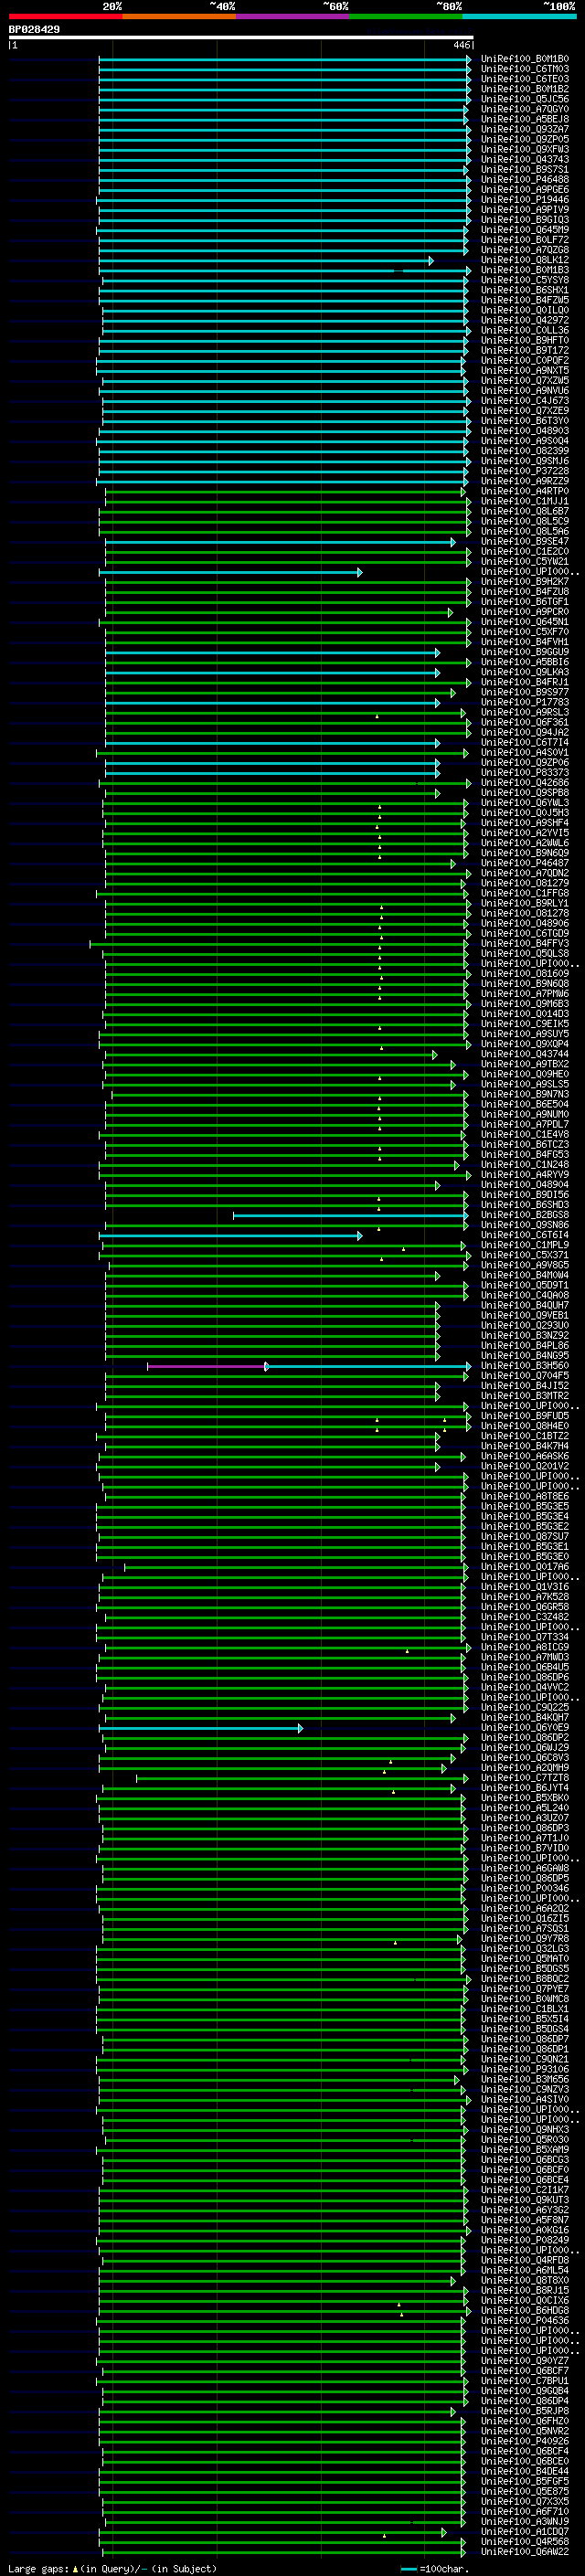Select hit UniRef100_P19446
The image size is (585, 2576).
point(524,200)
